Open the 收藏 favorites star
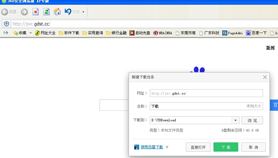The height and width of the screenshot is (158, 278). [16, 33]
